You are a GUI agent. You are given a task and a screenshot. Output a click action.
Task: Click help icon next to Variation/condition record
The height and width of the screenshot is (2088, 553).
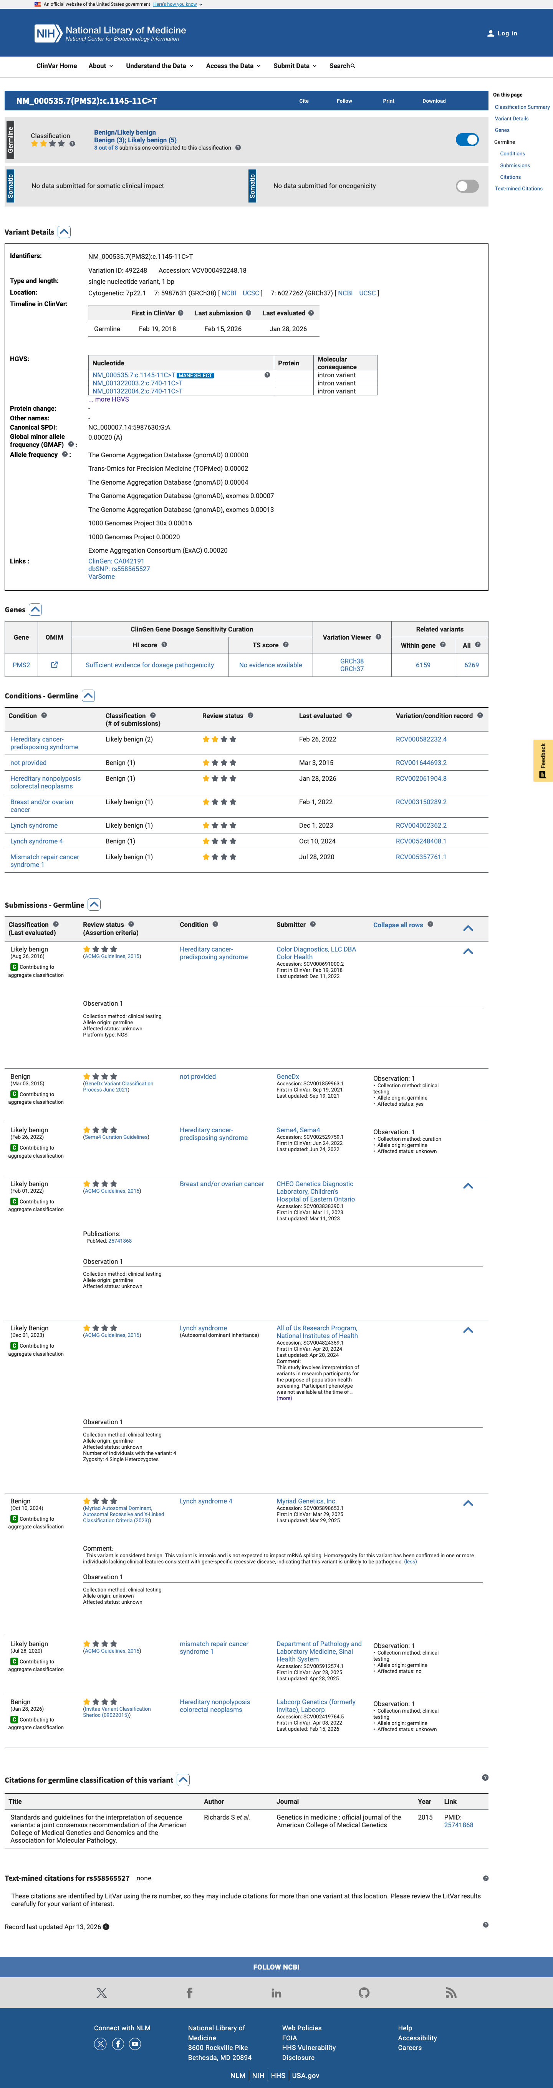coord(480,715)
